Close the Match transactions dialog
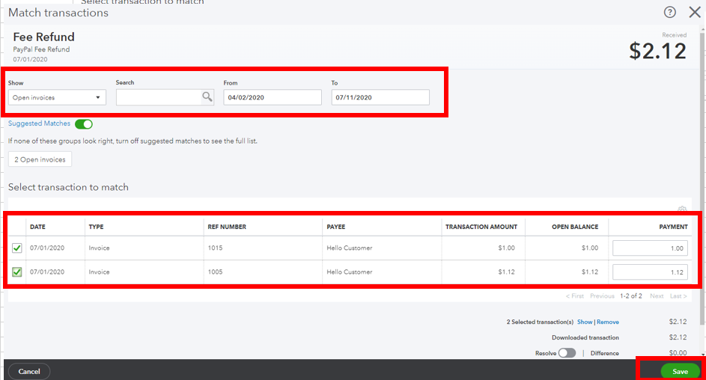Viewport: 706px width, 380px height. (x=695, y=13)
